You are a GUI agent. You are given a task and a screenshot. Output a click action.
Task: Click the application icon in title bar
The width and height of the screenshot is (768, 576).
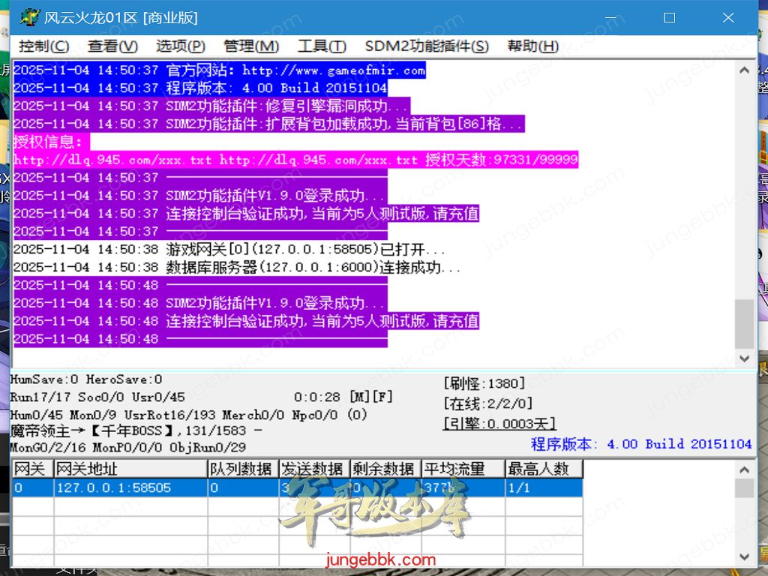(x=29, y=17)
